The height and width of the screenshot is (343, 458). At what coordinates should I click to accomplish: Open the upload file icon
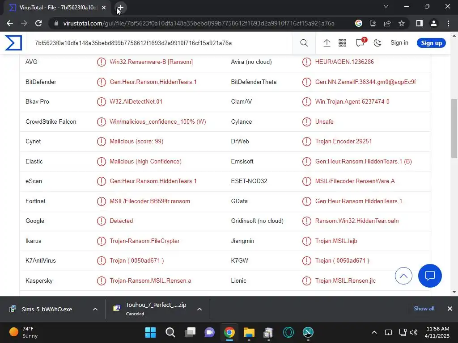click(x=327, y=43)
